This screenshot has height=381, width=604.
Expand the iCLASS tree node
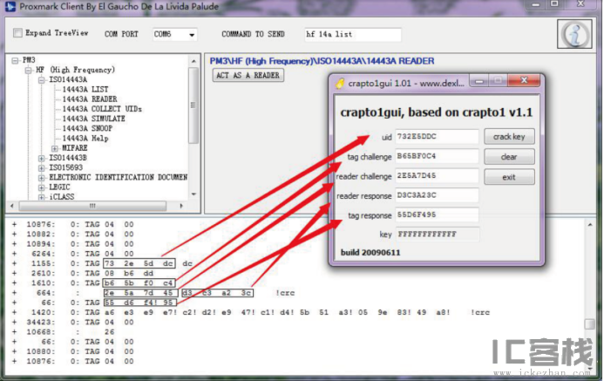tap(42, 197)
